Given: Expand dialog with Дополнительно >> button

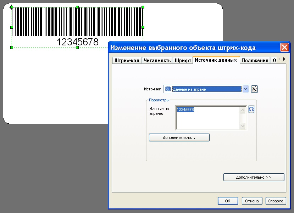Looking at the screenshot, I should tap(254, 177).
